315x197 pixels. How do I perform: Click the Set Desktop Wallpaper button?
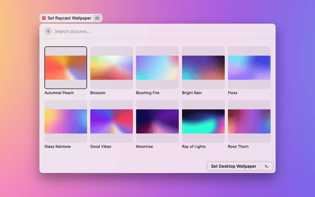point(233,166)
